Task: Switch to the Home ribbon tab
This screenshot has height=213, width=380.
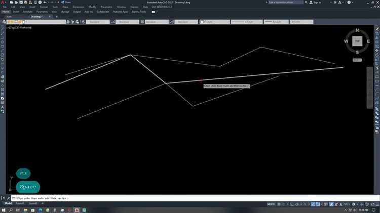Action: (x=6, y=12)
